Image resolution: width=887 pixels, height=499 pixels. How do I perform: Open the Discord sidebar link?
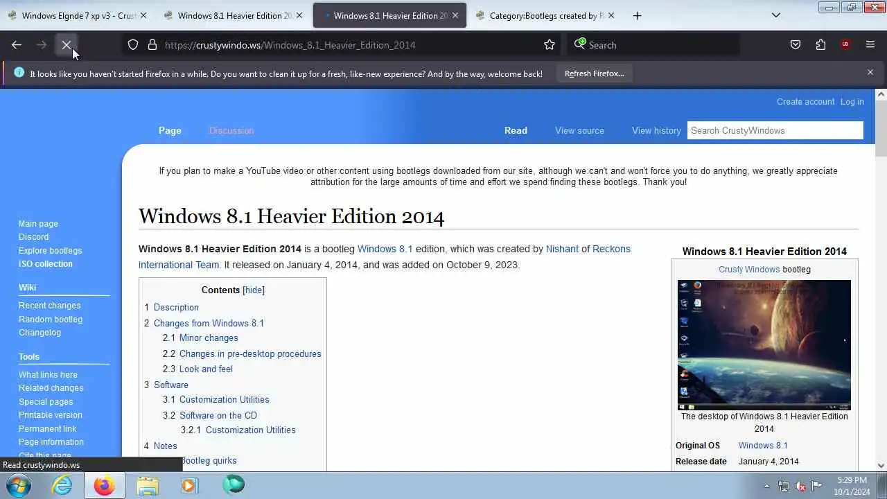33,237
